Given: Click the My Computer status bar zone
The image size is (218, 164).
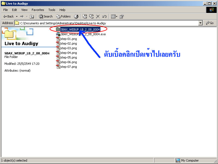Looking at the screenshot, I should [187, 160].
